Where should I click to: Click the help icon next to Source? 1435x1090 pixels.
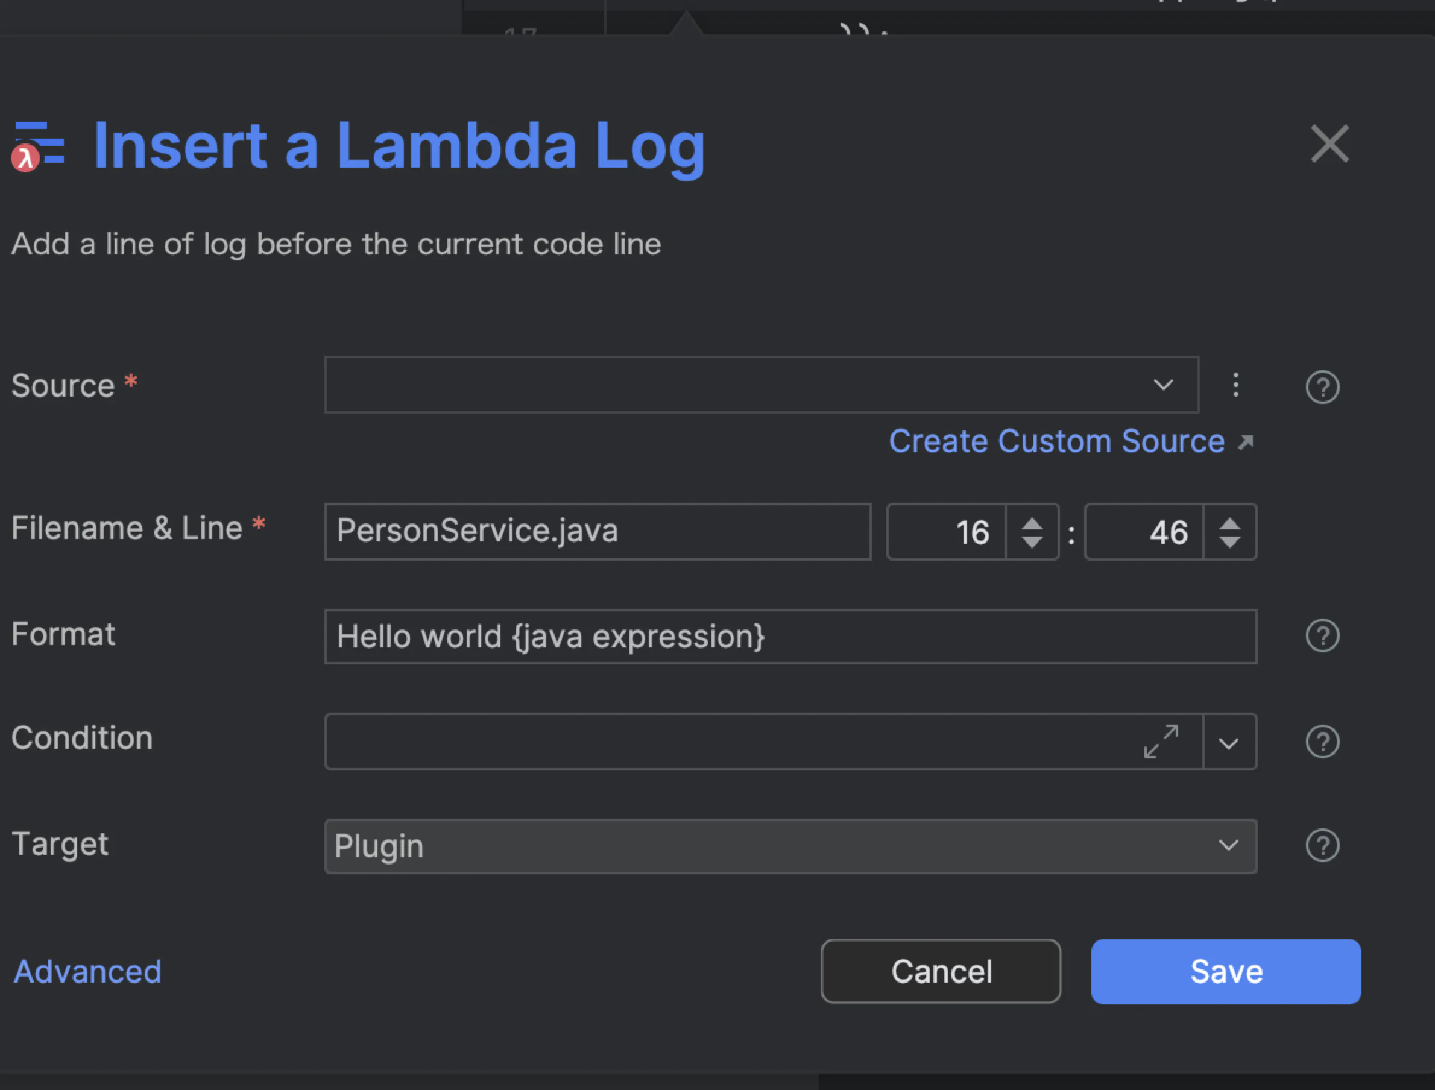pyautogui.click(x=1323, y=387)
